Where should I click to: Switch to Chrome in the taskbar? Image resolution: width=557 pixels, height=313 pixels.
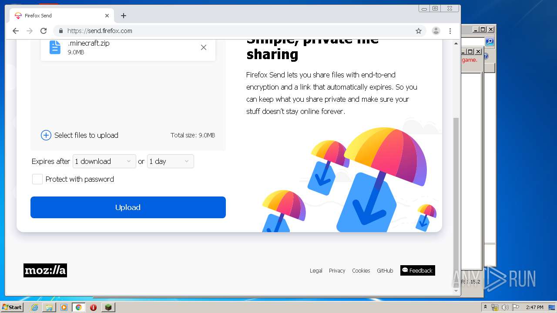click(78, 307)
